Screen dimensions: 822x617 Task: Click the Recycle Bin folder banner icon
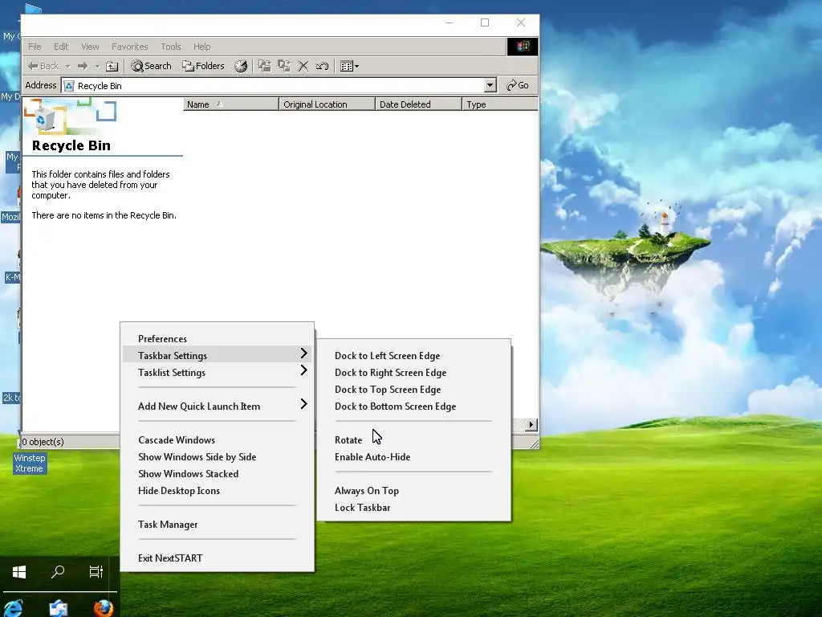pyautogui.click(x=45, y=119)
